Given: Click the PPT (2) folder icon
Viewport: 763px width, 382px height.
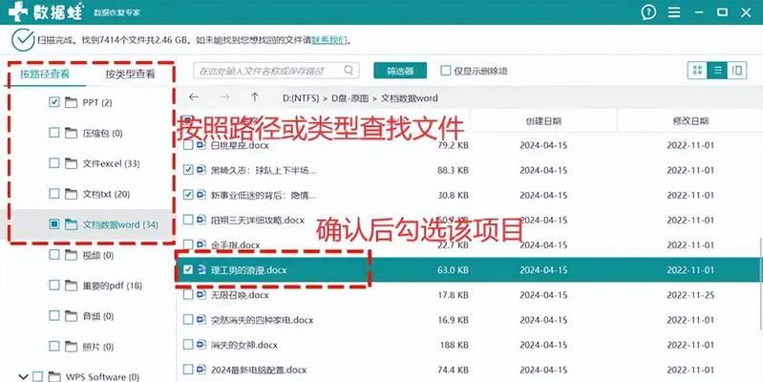Looking at the screenshot, I should pos(71,102).
